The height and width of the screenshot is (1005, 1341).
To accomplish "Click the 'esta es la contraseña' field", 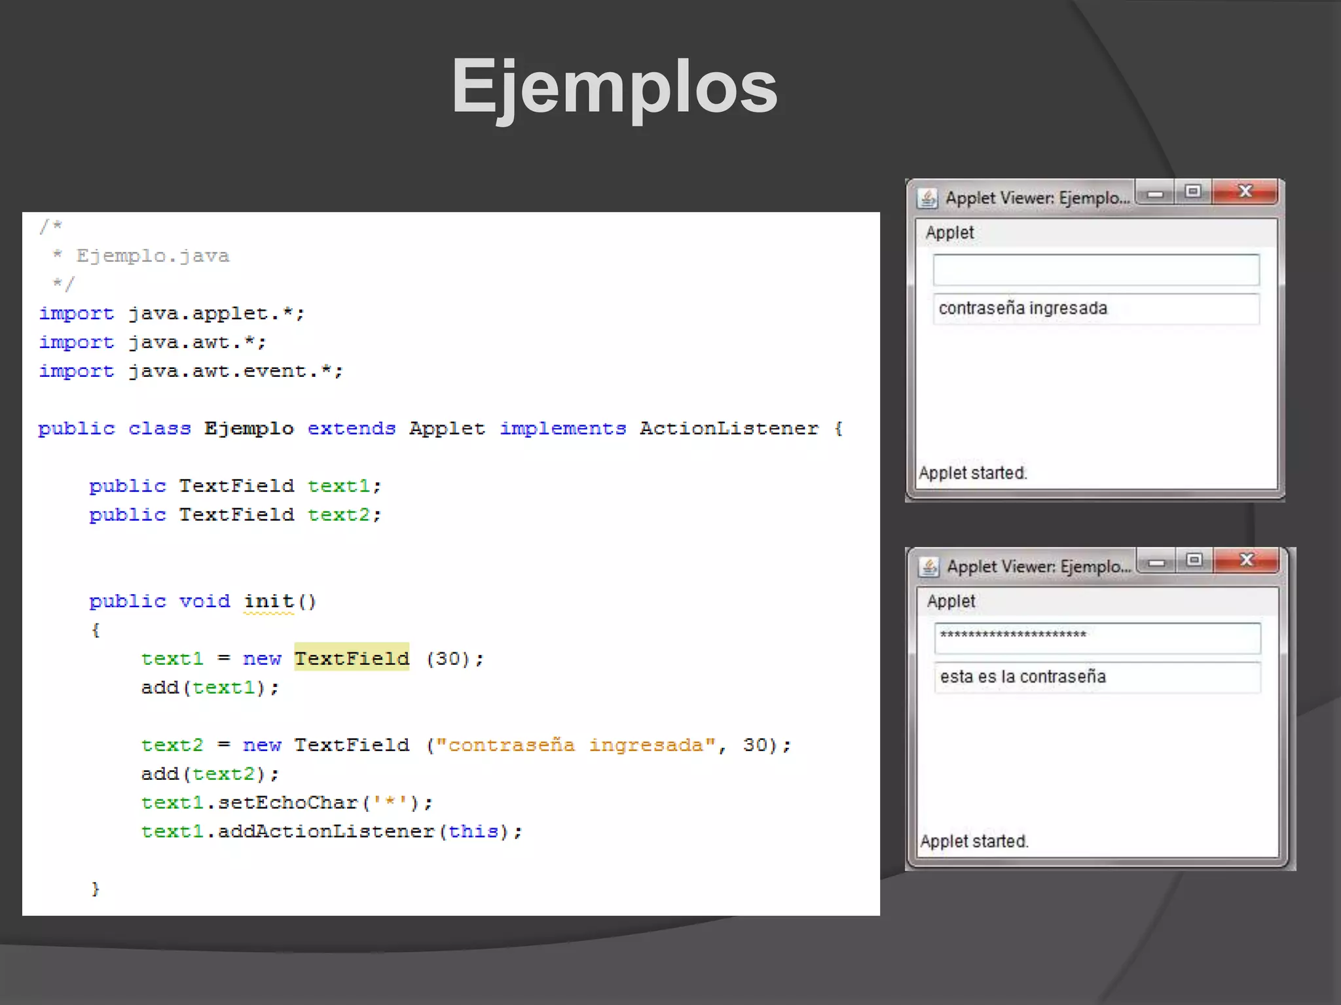I will point(1097,677).
